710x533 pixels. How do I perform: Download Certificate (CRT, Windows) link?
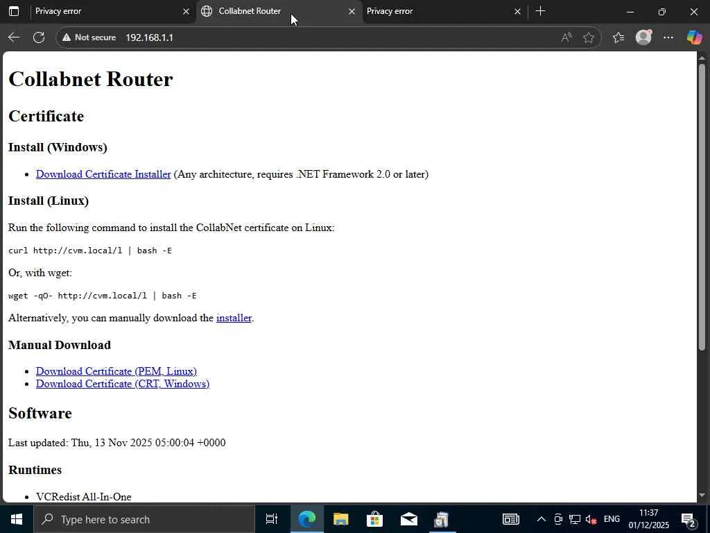pyautogui.click(x=123, y=384)
